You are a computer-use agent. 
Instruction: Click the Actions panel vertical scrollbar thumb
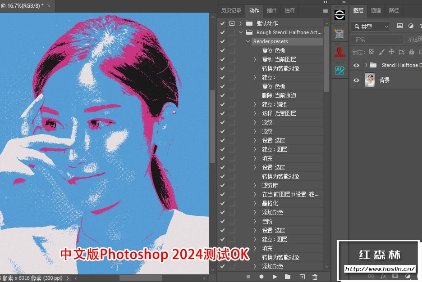point(327,59)
